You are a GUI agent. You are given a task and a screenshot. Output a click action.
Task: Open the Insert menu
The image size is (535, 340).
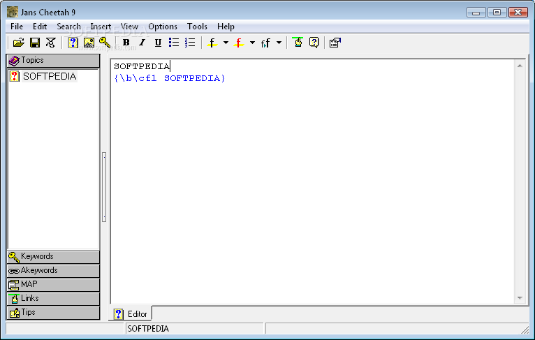pos(101,27)
